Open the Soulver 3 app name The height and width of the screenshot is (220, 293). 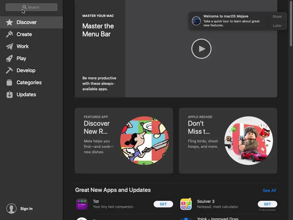pos(206,201)
